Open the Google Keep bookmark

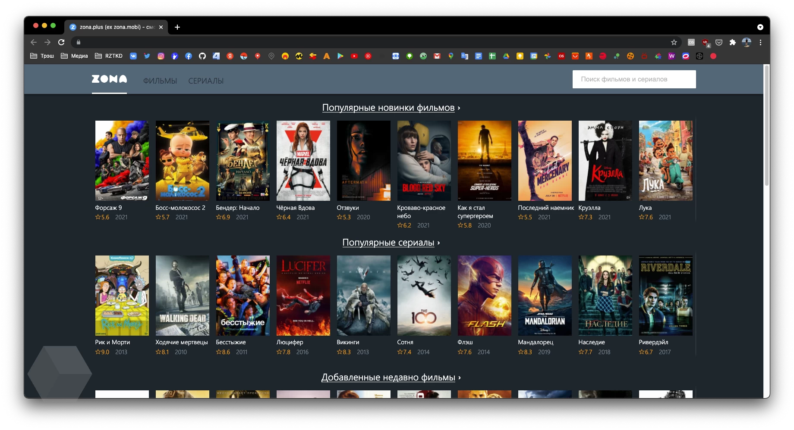(520, 56)
